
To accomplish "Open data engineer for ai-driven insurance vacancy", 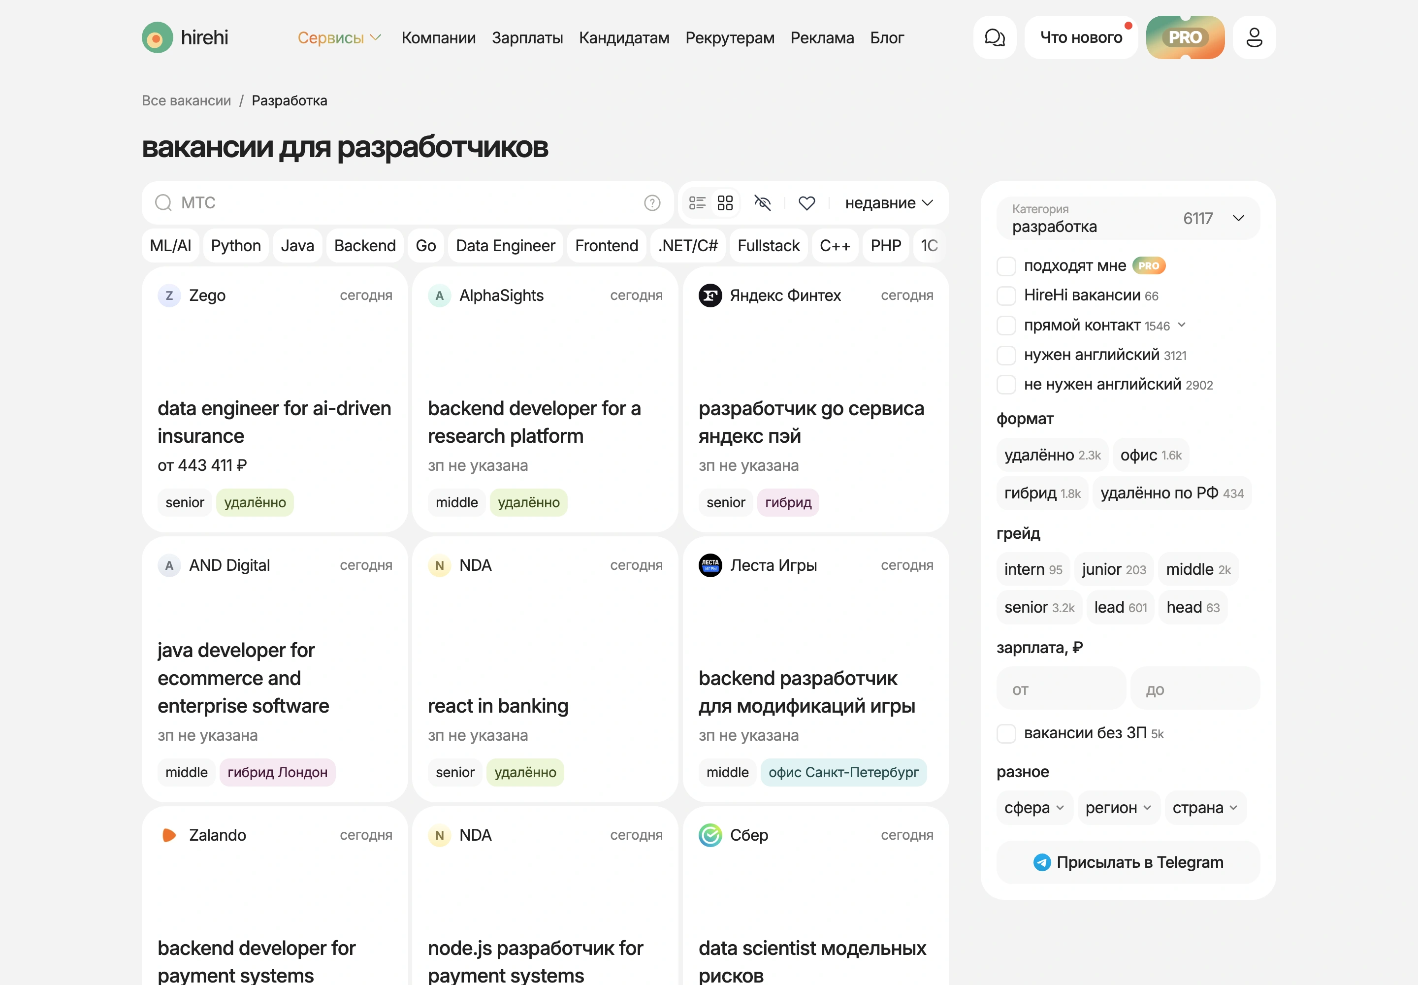I will point(274,422).
